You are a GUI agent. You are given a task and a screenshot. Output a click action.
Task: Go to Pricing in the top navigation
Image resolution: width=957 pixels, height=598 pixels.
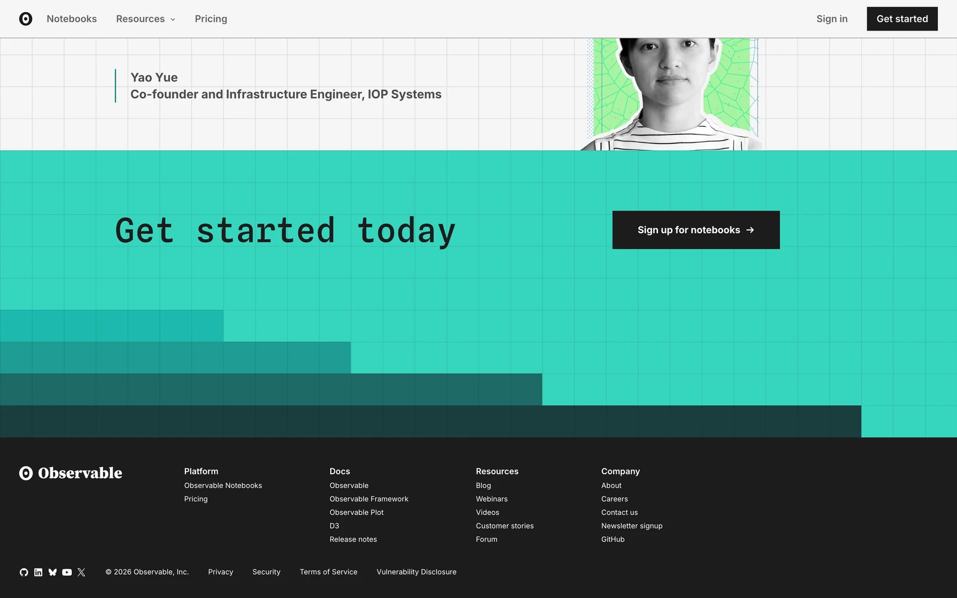(211, 19)
